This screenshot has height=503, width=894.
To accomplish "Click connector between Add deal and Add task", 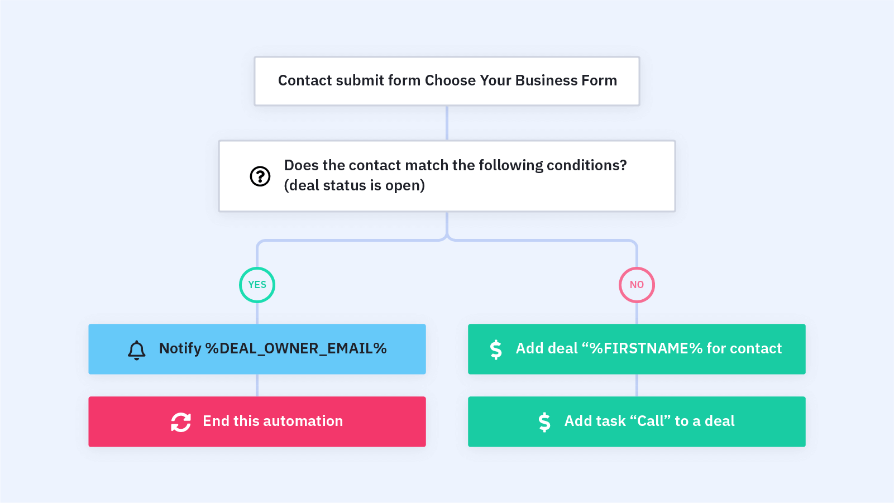I will tap(637, 385).
